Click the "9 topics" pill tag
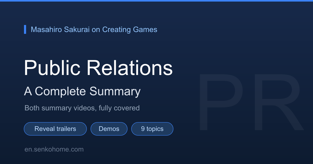 tap(152, 129)
